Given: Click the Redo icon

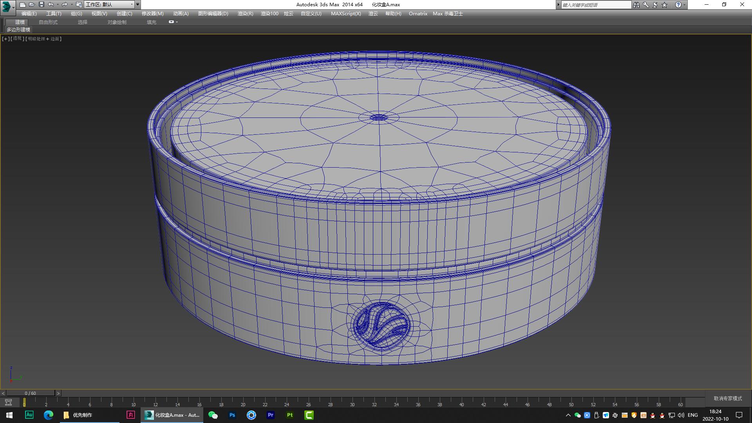Looking at the screenshot, I should 65,5.
